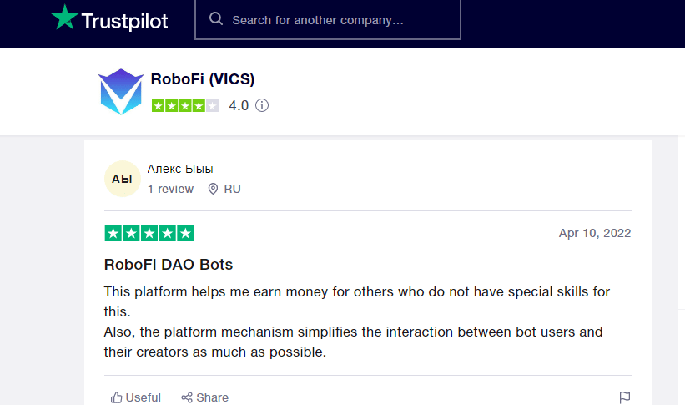This screenshot has height=405, width=685.
Task: Click the RoboFi (VICS) company name
Action: [x=203, y=79]
